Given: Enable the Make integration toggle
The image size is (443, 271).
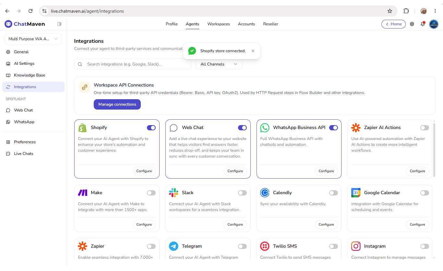Looking at the screenshot, I should (151, 193).
